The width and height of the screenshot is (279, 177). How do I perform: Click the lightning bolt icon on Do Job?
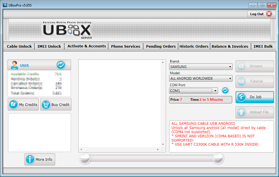(241, 97)
